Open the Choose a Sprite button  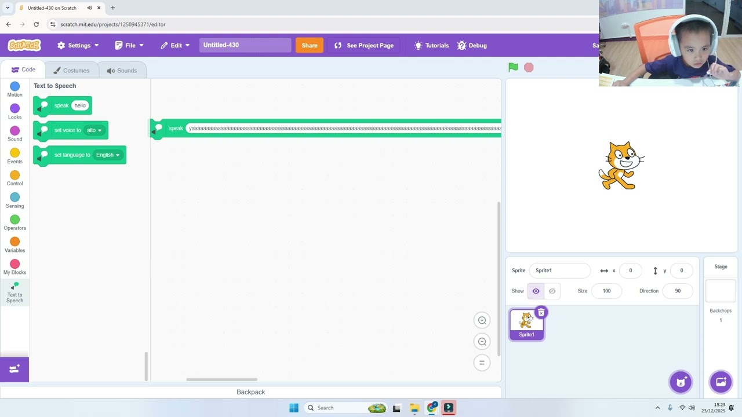click(681, 382)
